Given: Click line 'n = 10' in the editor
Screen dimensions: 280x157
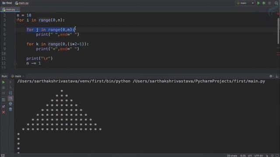Looking at the screenshot, I should pyautogui.click(x=24, y=15).
